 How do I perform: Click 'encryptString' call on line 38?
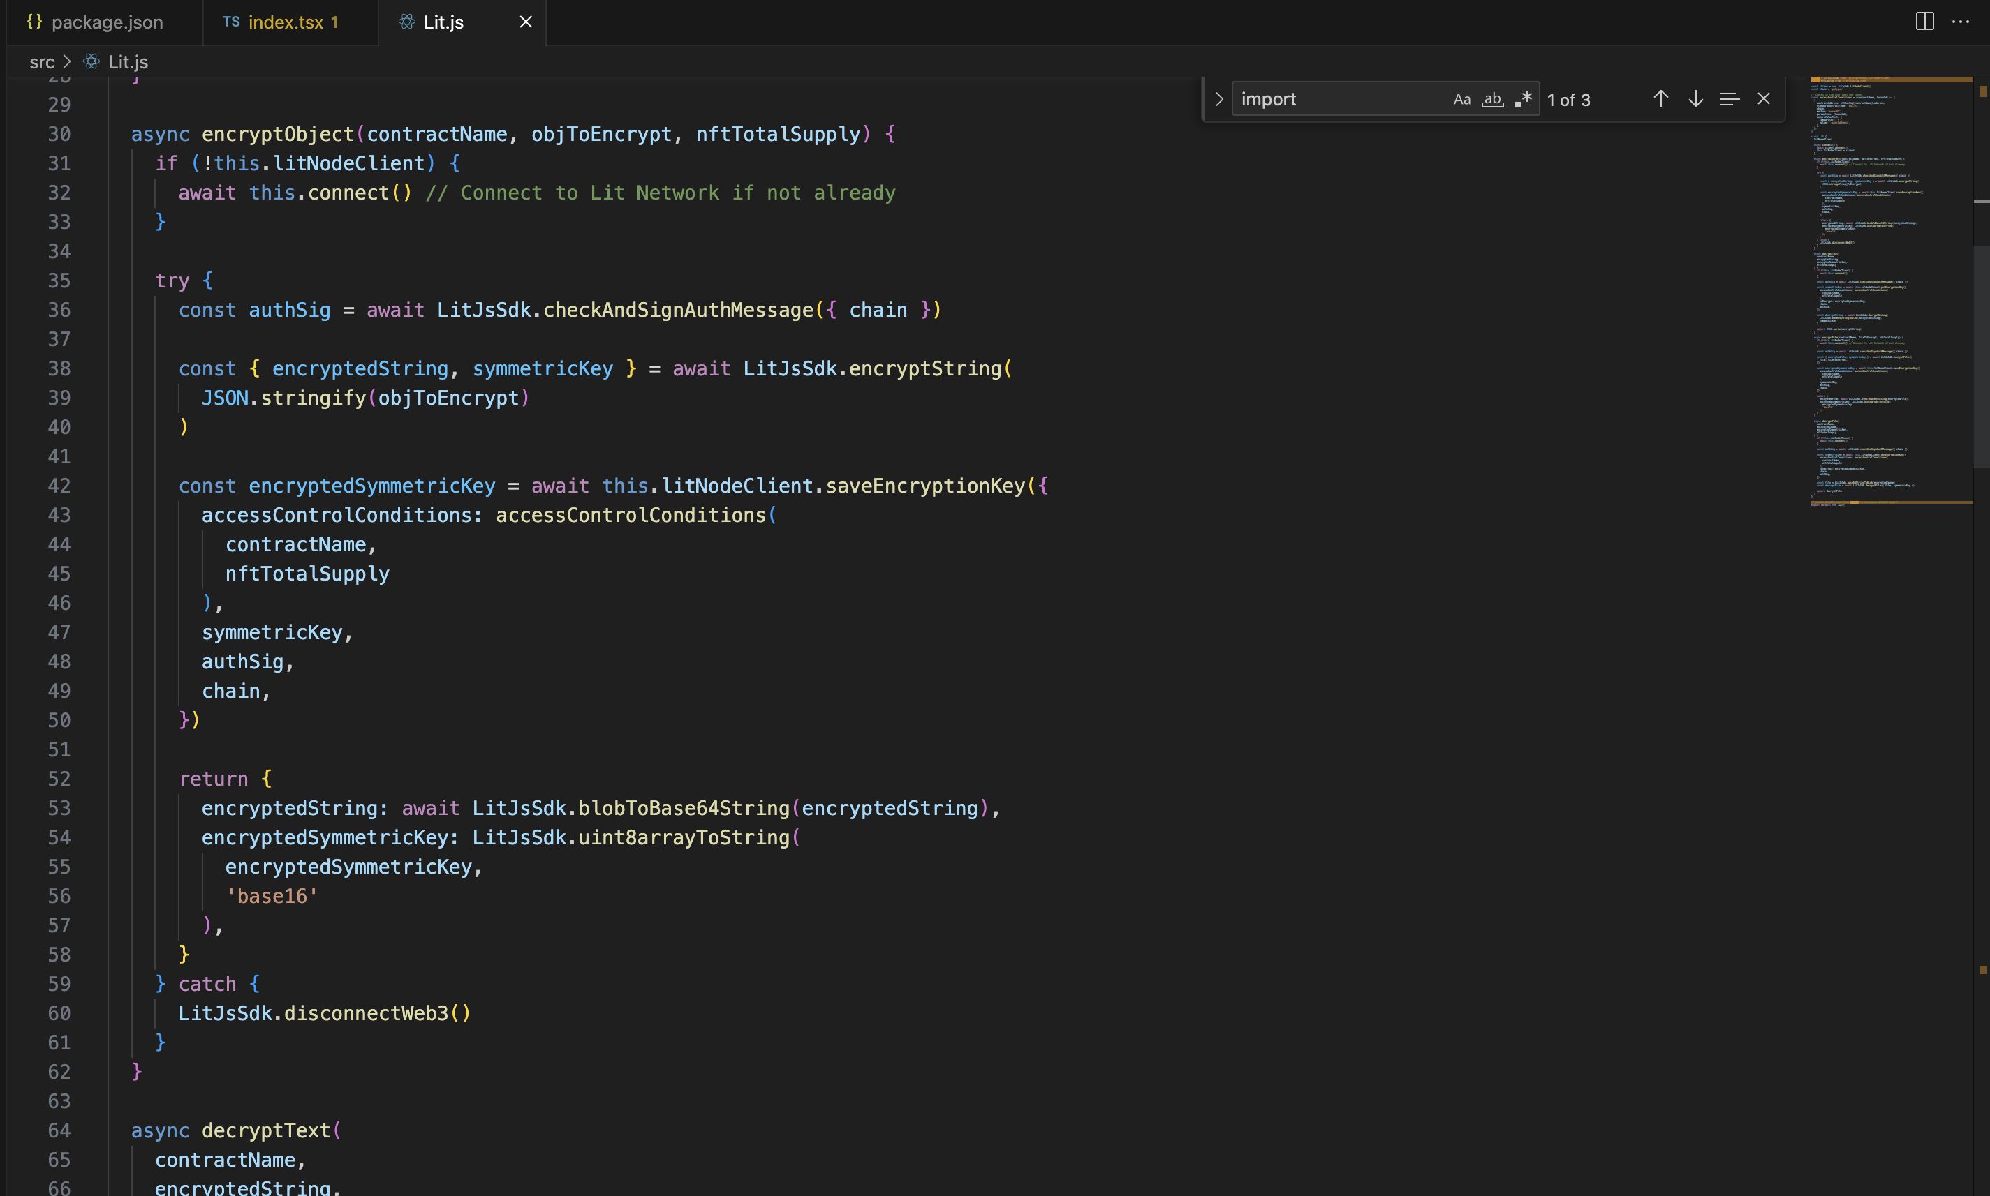tap(925, 368)
